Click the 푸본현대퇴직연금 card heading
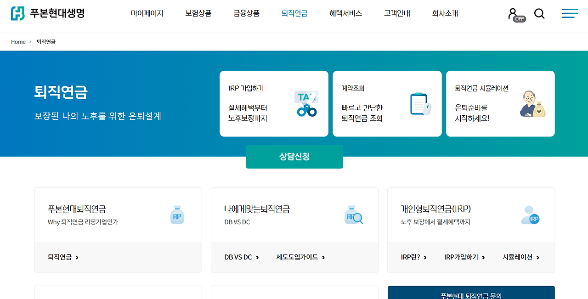The width and height of the screenshot is (588, 299). (x=77, y=209)
